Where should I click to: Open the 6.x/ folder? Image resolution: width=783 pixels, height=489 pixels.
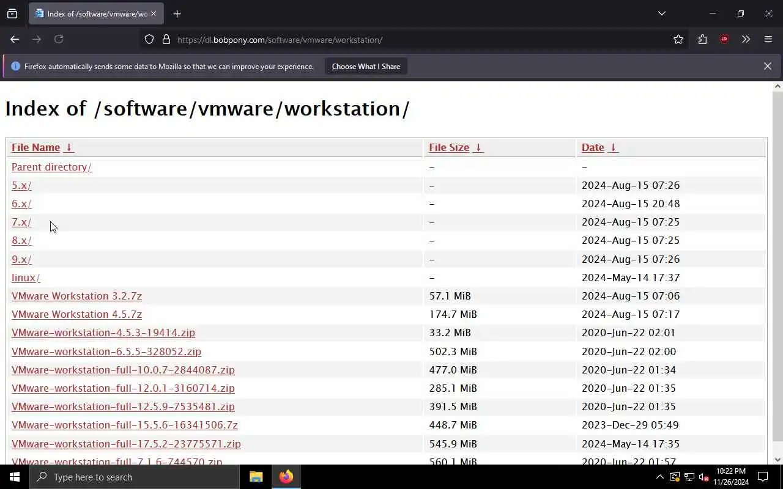[x=21, y=204]
